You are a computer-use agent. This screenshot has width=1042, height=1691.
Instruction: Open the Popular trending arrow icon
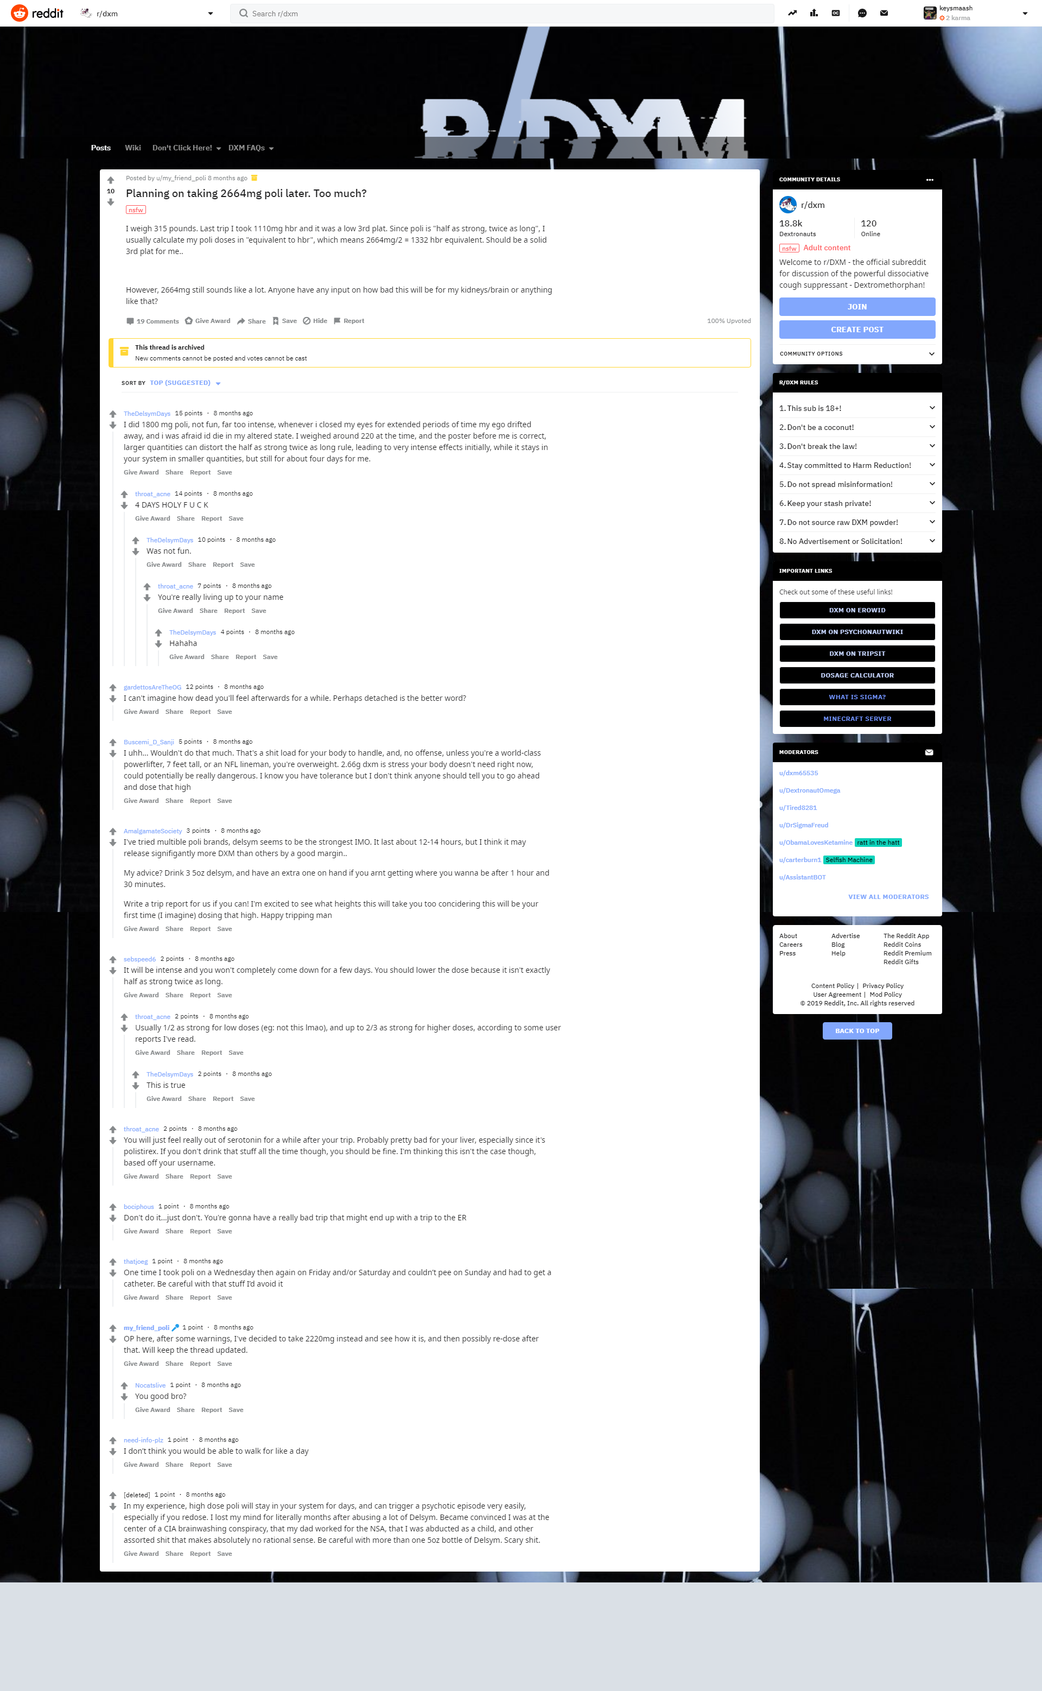click(x=792, y=13)
